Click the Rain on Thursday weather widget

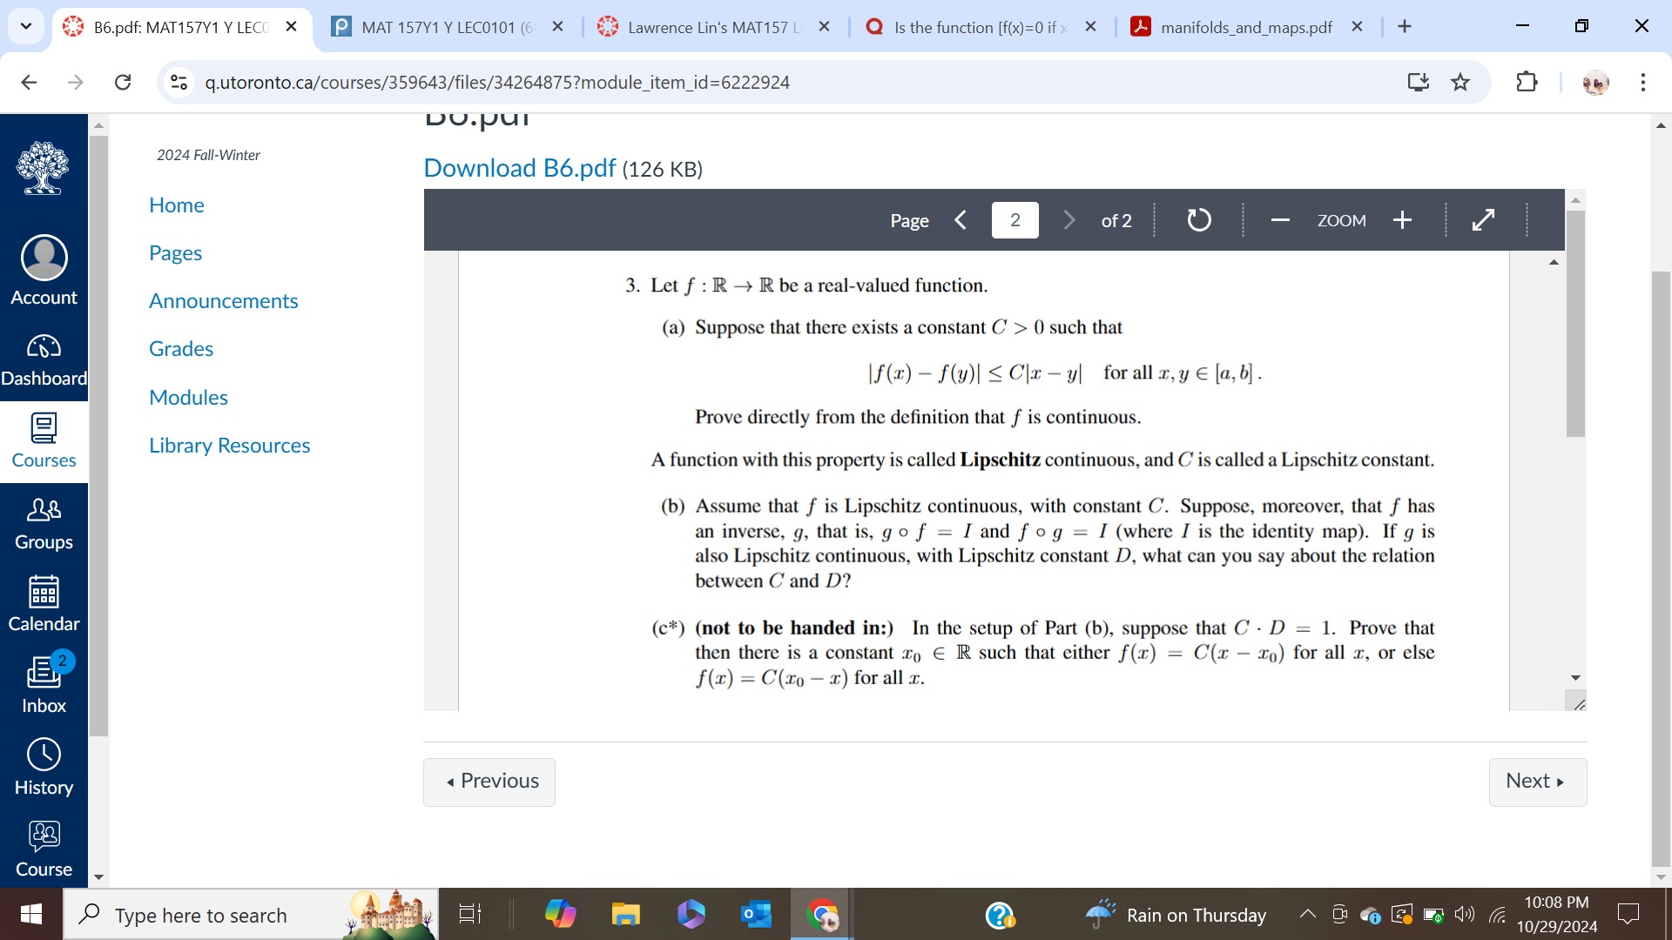click(1176, 914)
